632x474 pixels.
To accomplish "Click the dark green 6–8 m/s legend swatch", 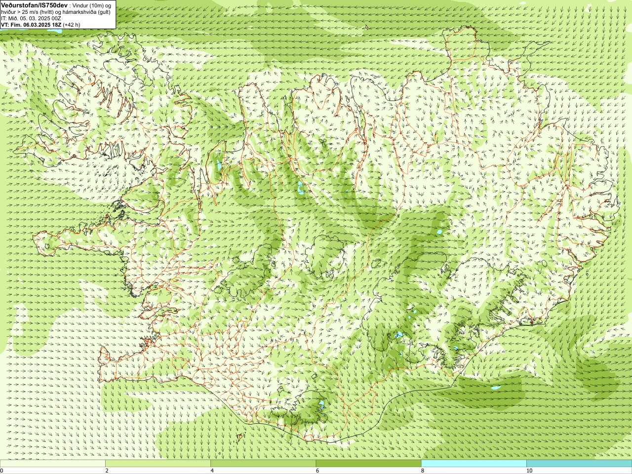I will (368, 464).
